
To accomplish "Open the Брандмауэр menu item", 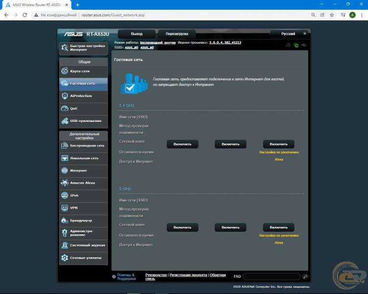I will click(x=83, y=220).
